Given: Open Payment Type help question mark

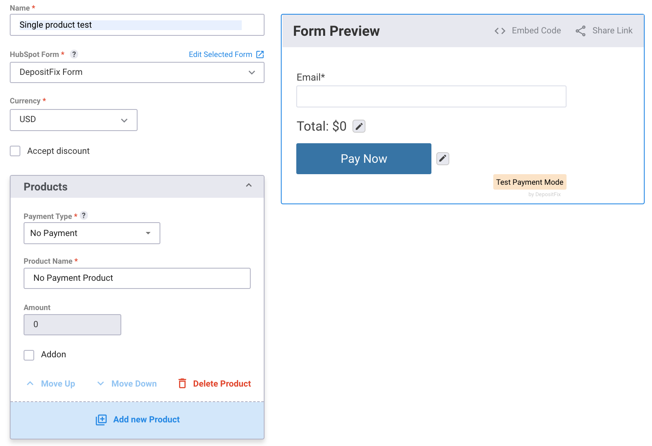Looking at the screenshot, I should 84,215.
